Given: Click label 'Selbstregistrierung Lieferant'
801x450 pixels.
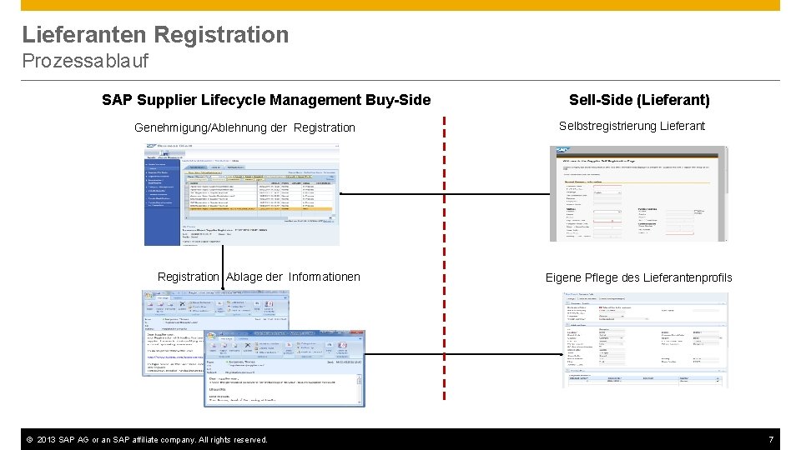Looking at the screenshot, I should coord(632,126).
